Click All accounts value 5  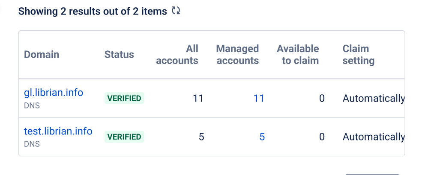tap(201, 137)
